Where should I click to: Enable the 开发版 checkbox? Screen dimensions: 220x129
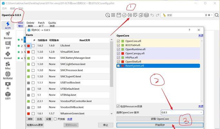coord(55,119)
